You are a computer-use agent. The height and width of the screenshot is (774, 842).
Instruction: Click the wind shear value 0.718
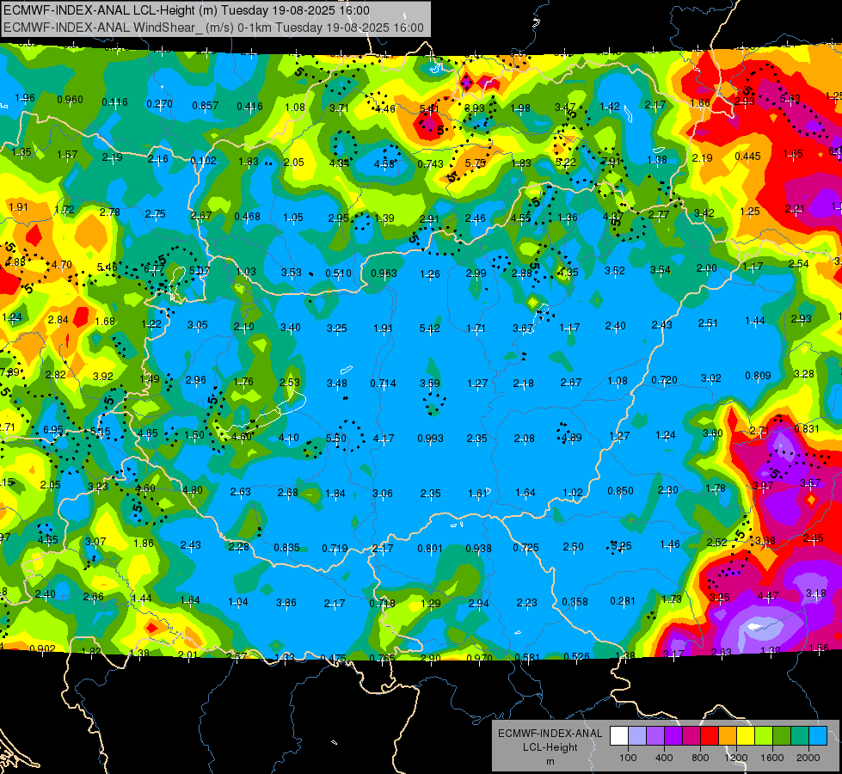383,604
